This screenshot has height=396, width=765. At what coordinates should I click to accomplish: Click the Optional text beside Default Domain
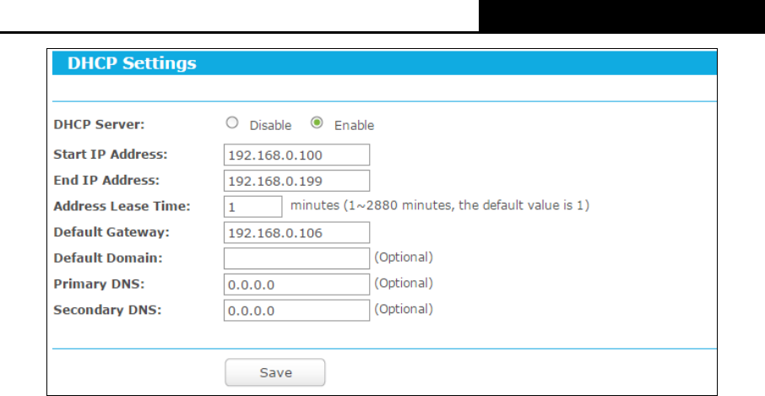pyautogui.click(x=404, y=257)
